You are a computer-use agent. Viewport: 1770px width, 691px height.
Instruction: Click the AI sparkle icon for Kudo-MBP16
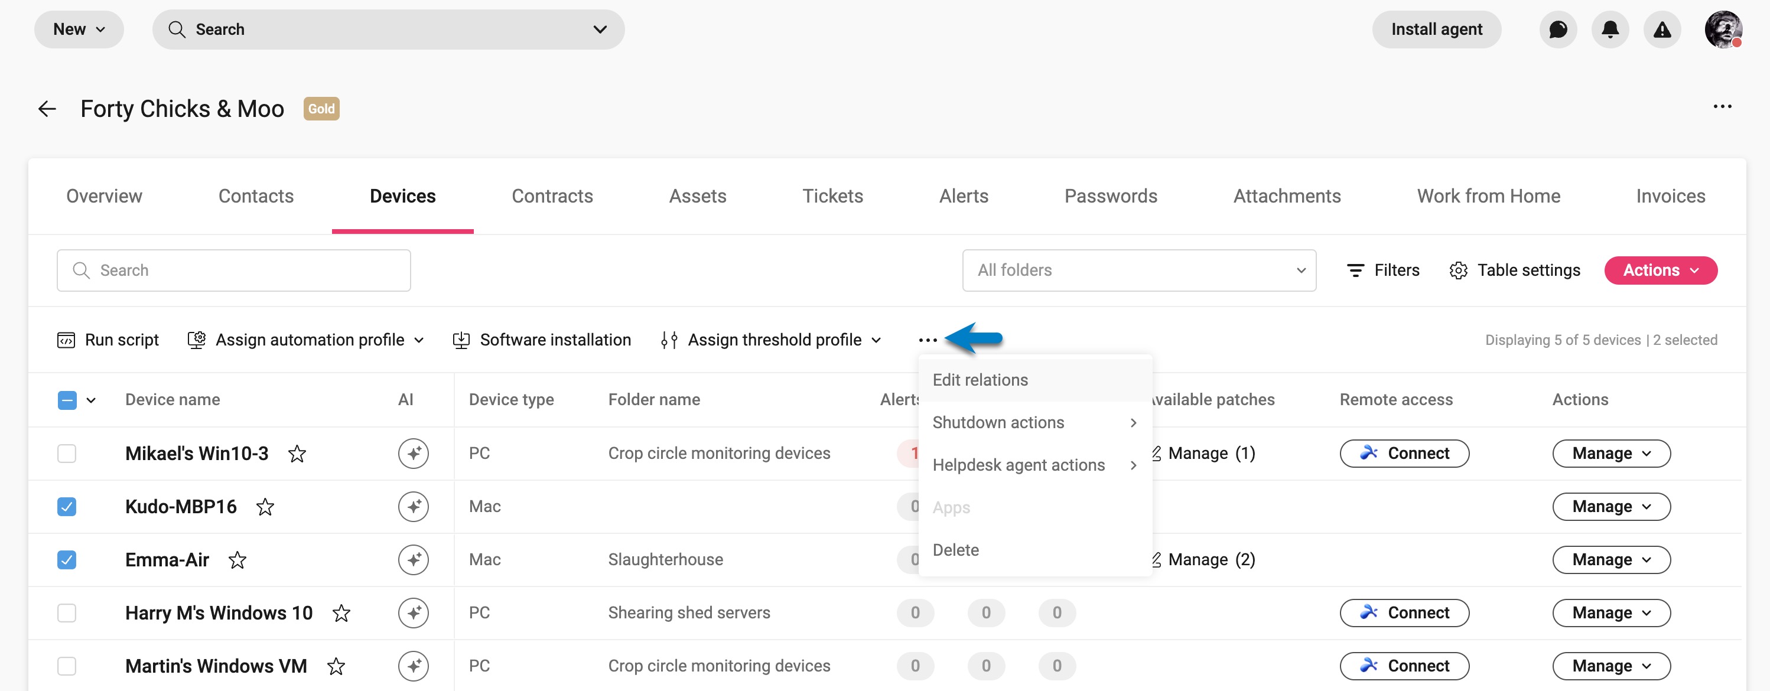[x=413, y=507]
